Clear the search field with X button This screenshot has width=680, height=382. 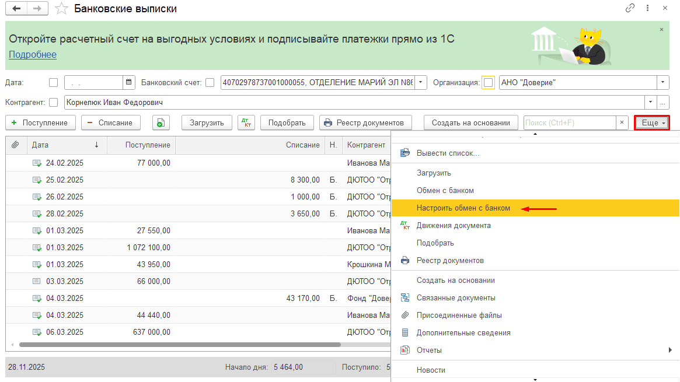[x=622, y=122]
